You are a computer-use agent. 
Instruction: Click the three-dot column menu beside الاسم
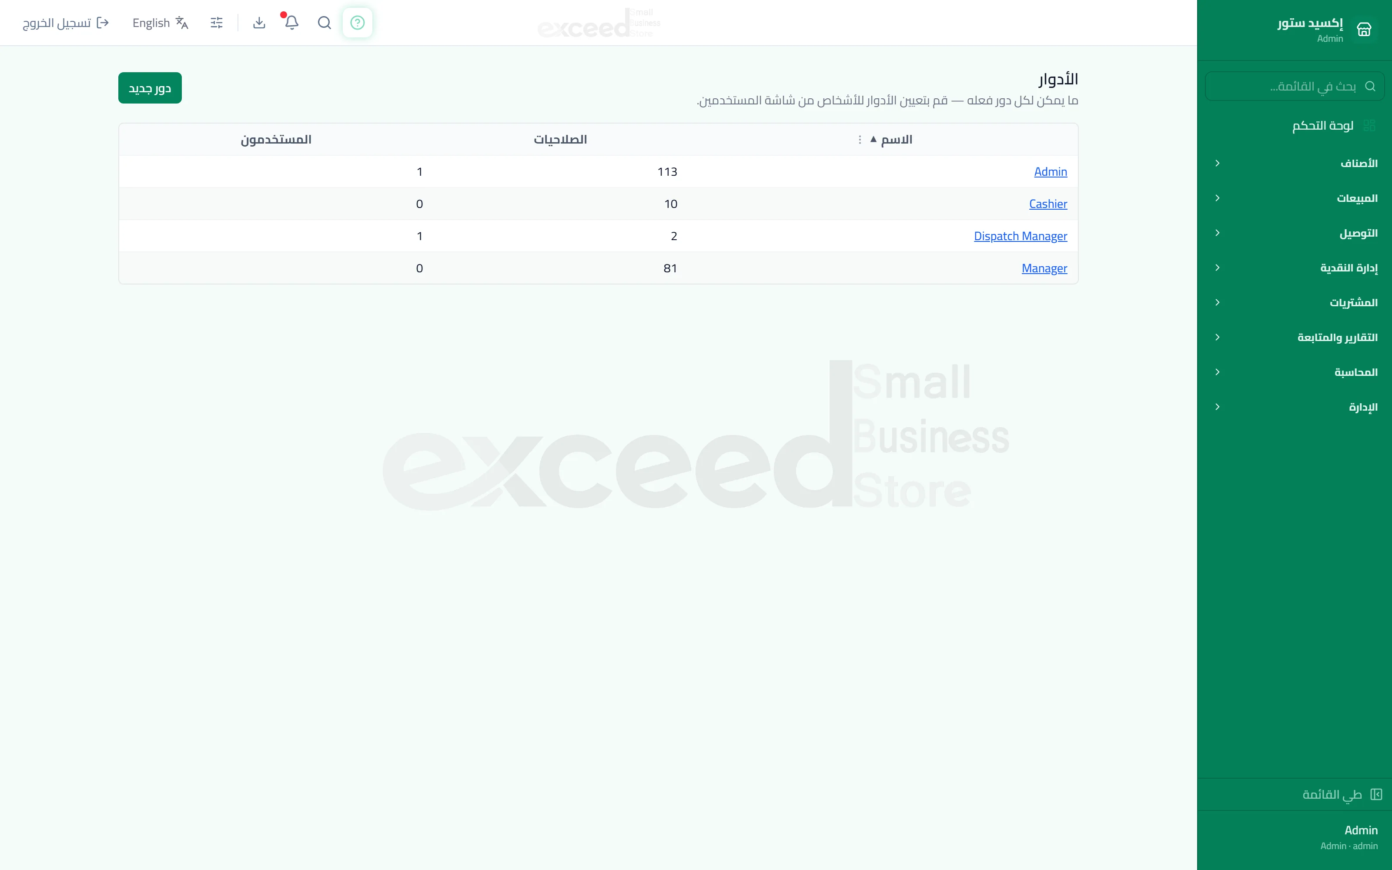860,140
